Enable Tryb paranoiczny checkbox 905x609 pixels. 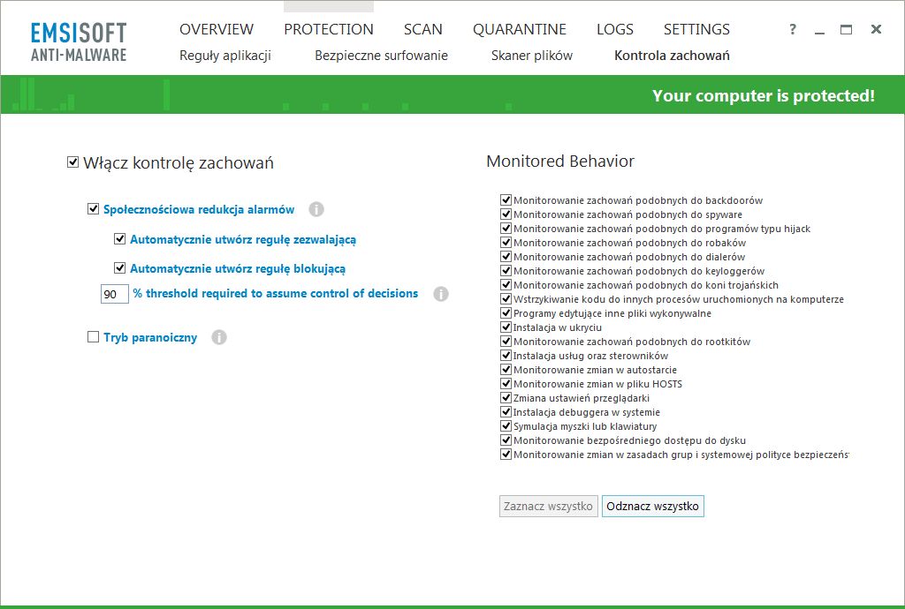pyautogui.click(x=93, y=337)
